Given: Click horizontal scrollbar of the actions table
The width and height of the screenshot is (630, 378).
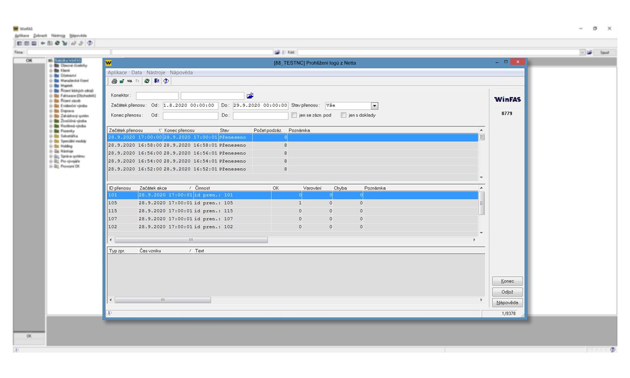Looking at the screenshot, I should click(191, 240).
